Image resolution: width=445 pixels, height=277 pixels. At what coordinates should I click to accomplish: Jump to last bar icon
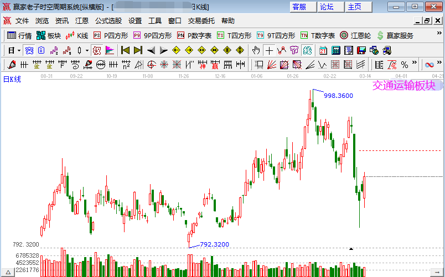point(138,50)
